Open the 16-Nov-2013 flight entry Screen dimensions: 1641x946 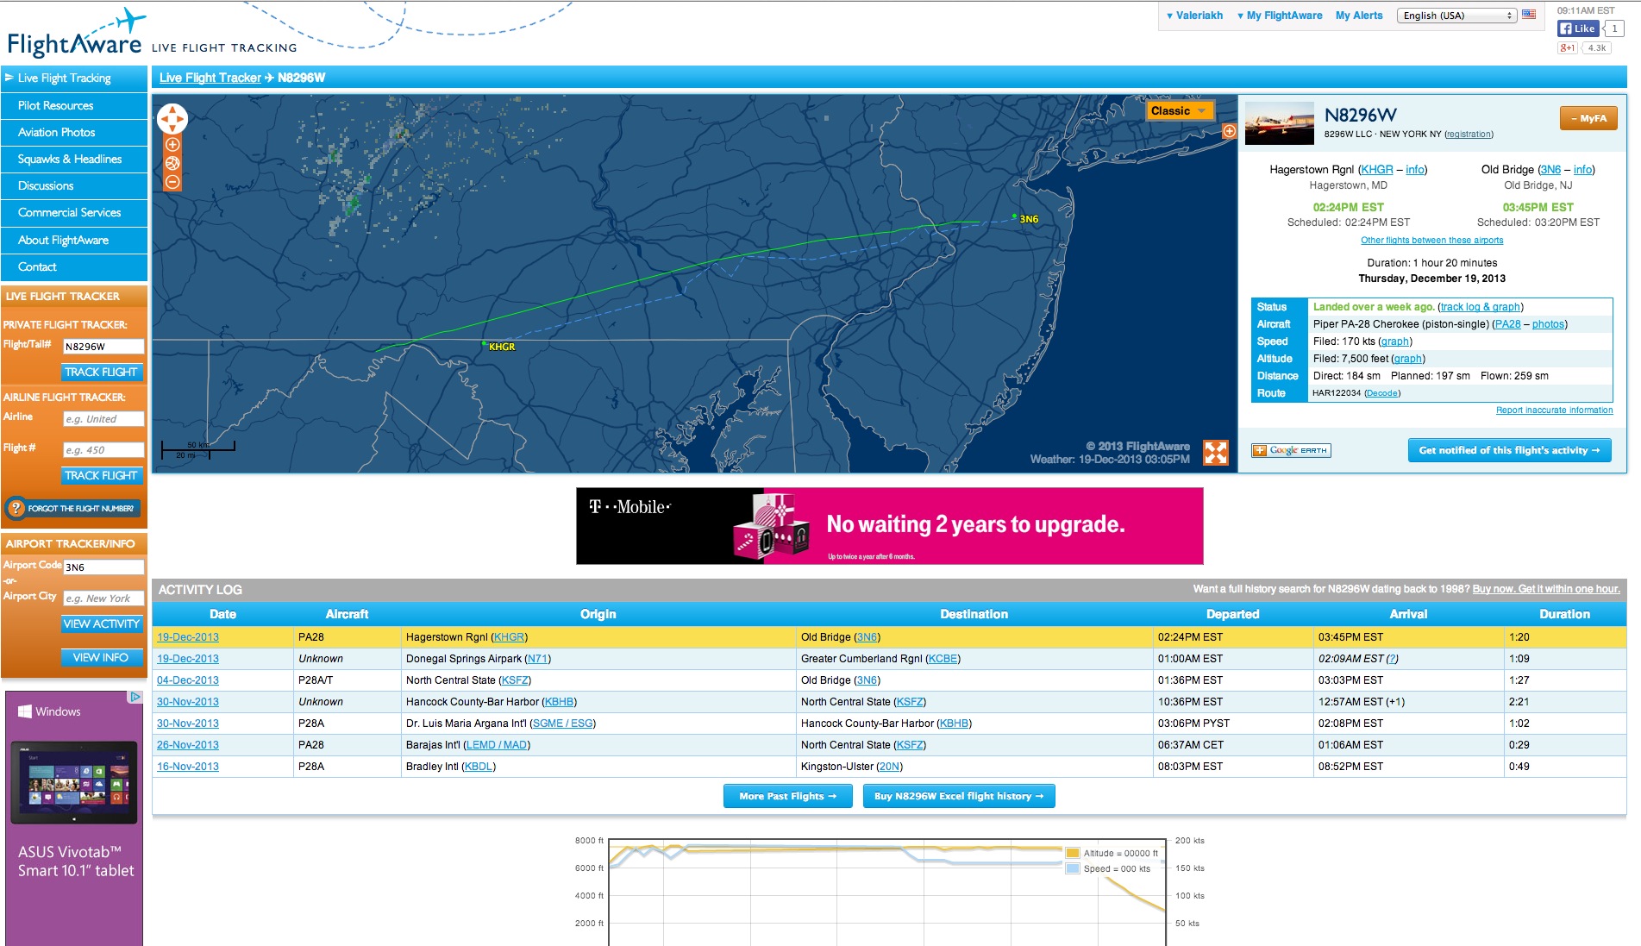pos(188,767)
